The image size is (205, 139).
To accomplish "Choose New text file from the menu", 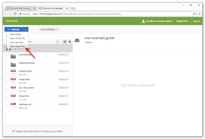I will pos(17,42).
